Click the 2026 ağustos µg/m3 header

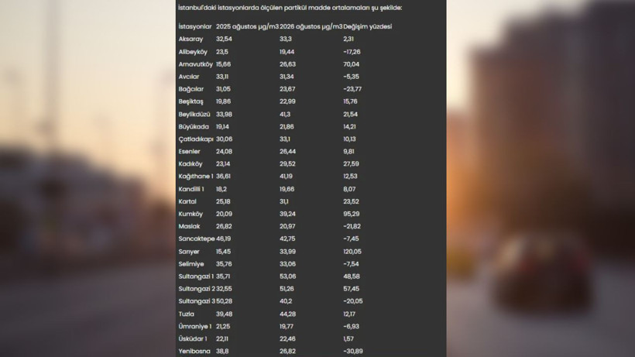[311, 26]
